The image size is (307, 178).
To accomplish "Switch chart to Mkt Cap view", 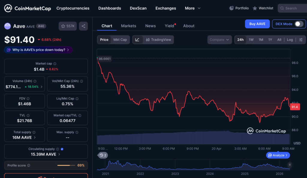I will coord(120,40).
